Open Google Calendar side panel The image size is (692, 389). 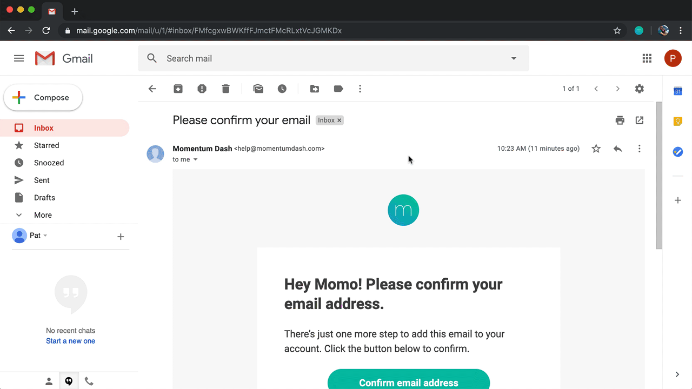(x=677, y=91)
